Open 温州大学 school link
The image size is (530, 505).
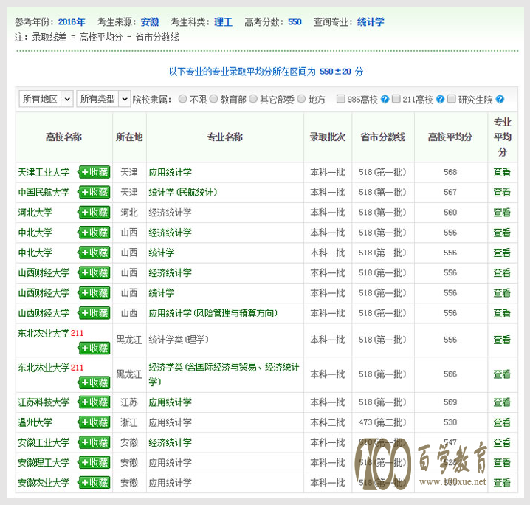click(x=35, y=422)
